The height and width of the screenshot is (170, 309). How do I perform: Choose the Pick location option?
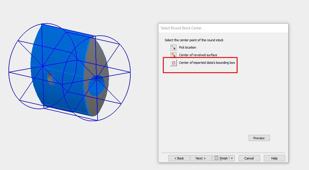pos(187,47)
